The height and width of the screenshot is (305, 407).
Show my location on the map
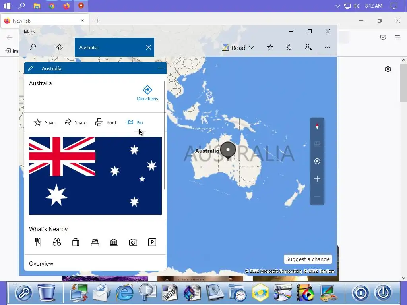coord(317,161)
